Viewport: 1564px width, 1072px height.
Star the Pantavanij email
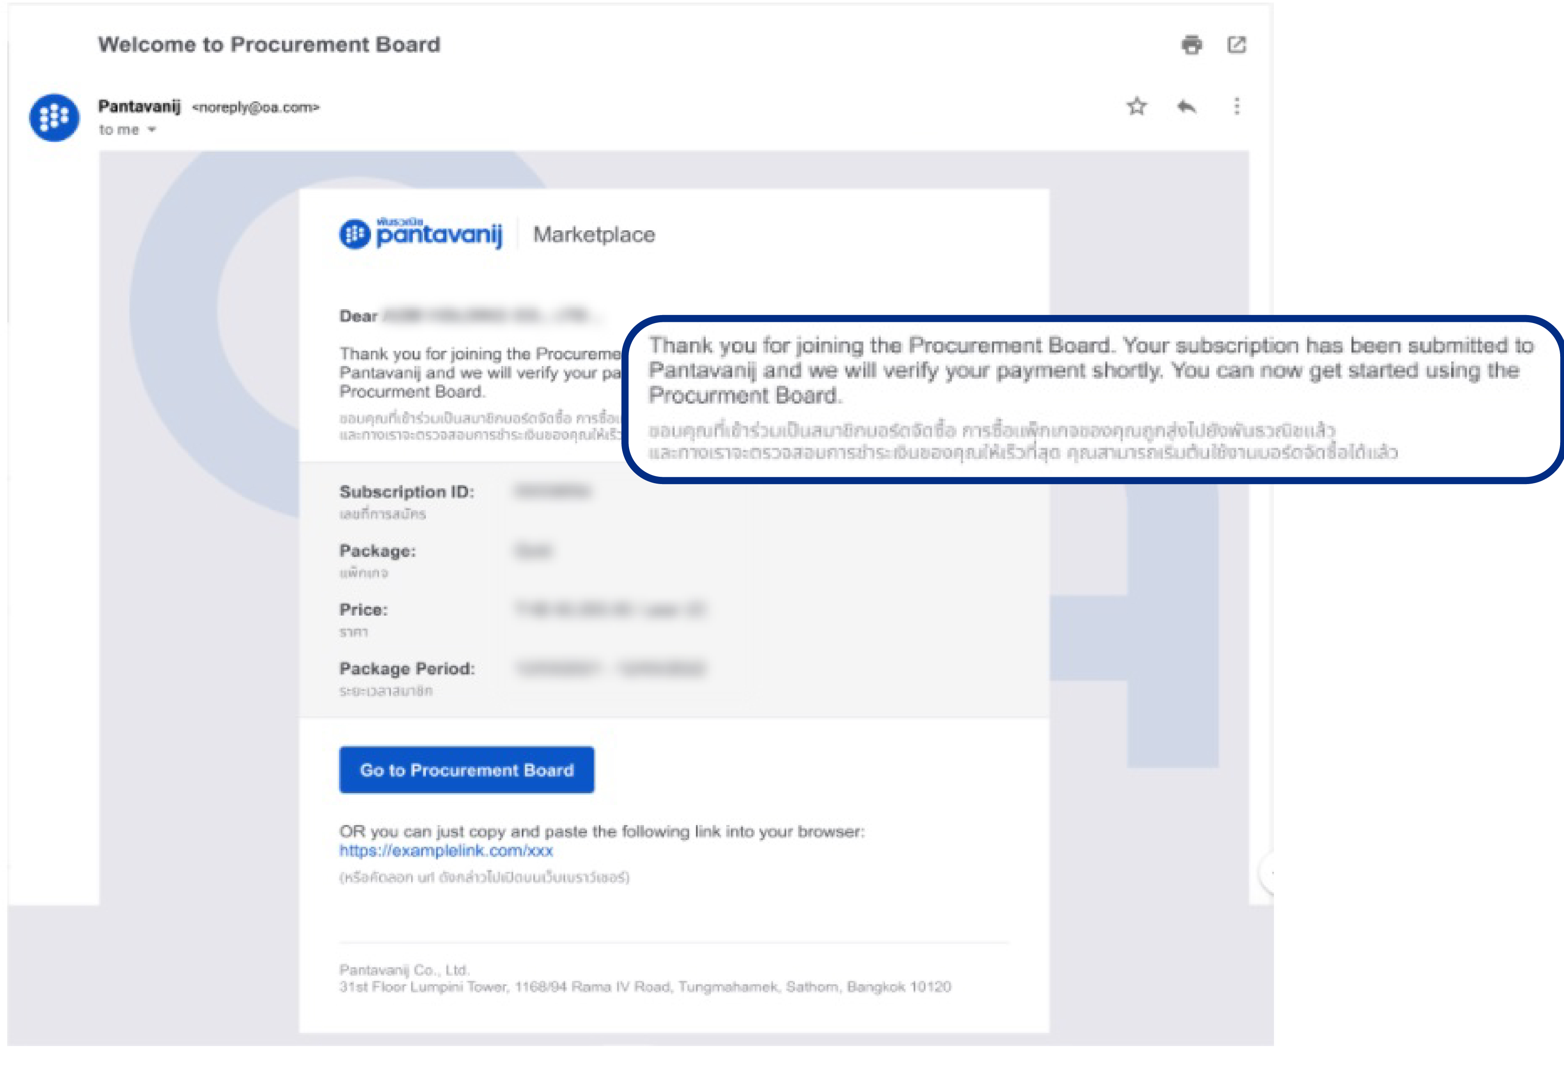[x=1137, y=106]
